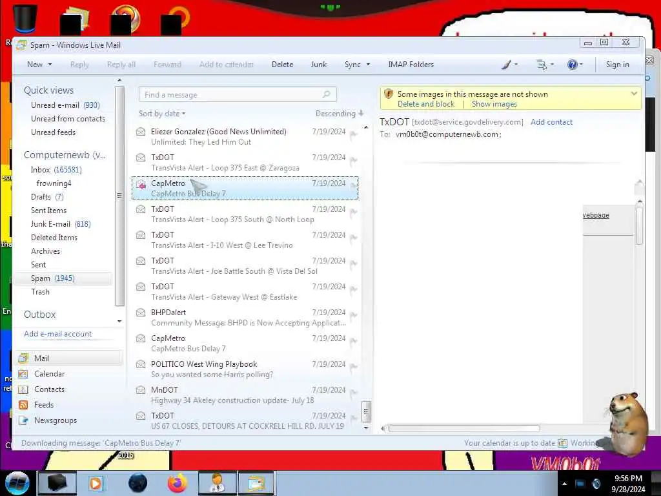Image resolution: width=661 pixels, height=496 pixels.
Task: Open the menus icon in toolbar
Action: 542,65
